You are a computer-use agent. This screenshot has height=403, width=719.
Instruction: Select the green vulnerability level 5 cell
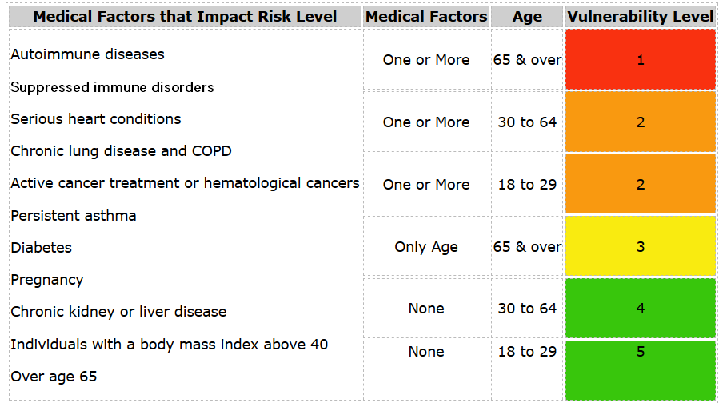click(640, 369)
